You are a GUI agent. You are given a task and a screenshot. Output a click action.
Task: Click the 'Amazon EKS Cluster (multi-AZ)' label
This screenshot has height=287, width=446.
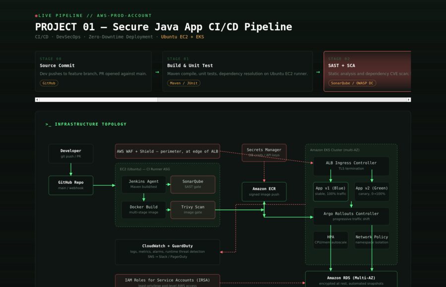click(335, 150)
